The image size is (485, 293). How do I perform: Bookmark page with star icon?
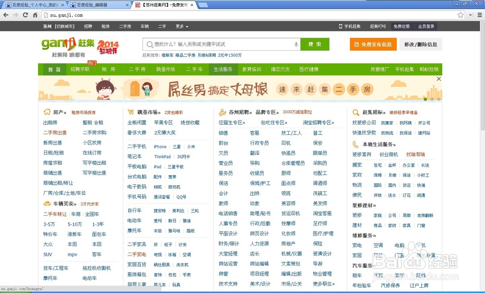point(461,15)
